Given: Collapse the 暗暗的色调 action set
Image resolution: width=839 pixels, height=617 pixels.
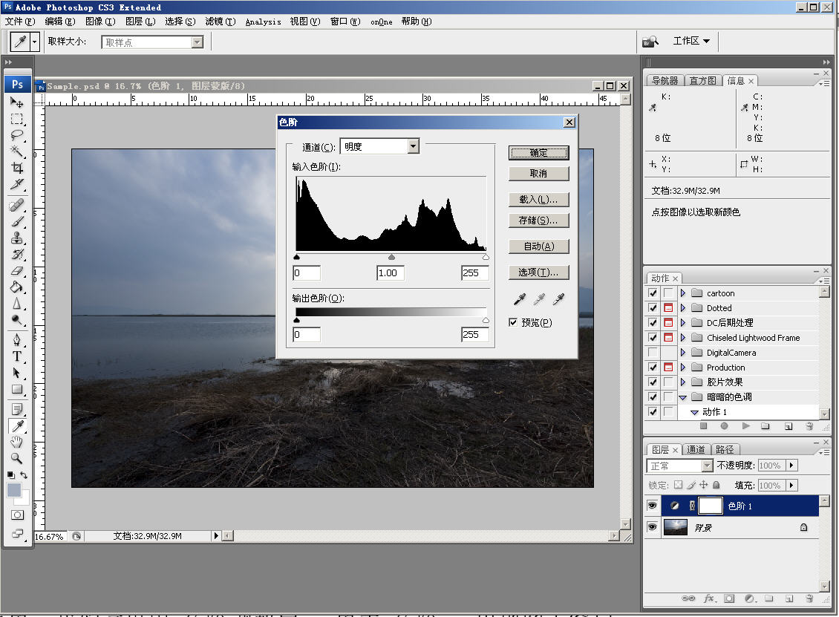Looking at the screenshot, I should pyautogui.click(x=683, y=397).
